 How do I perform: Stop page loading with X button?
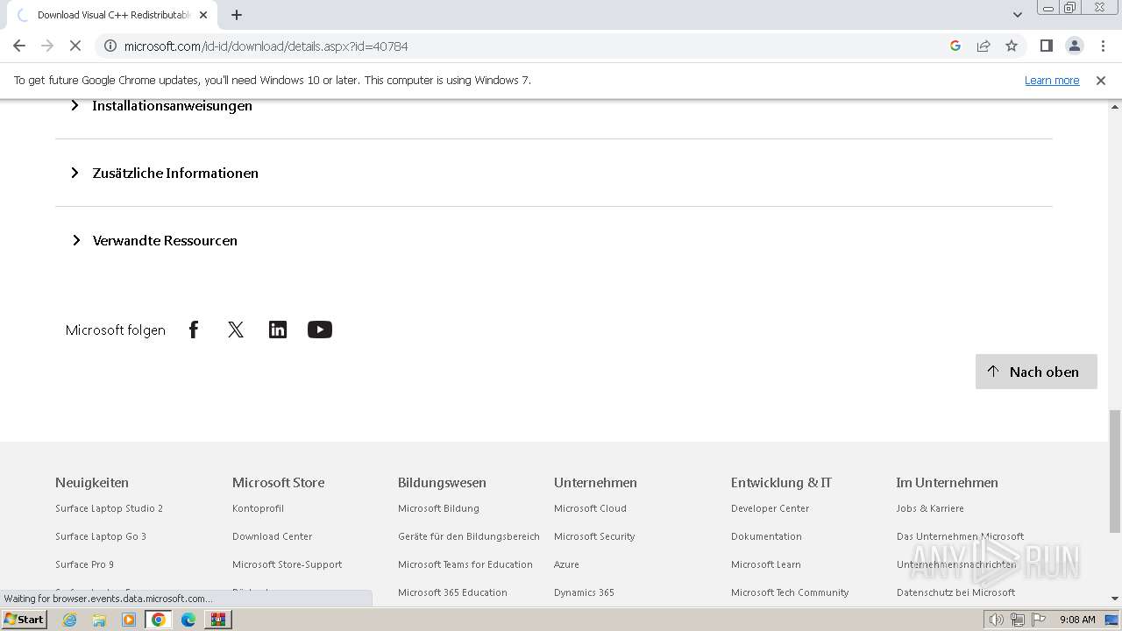tap(75, 46)
